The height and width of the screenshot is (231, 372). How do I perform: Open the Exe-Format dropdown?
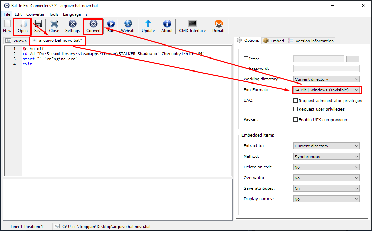pyautogui.click(x=326, y=90)
